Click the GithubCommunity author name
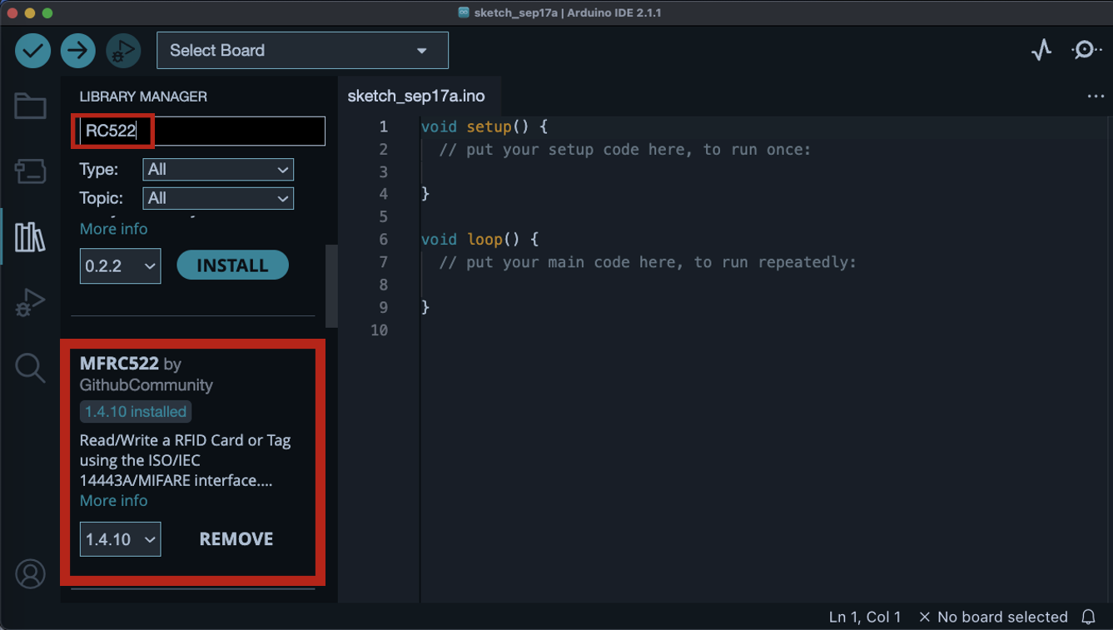1113x630 pixels. pos(147,385)
